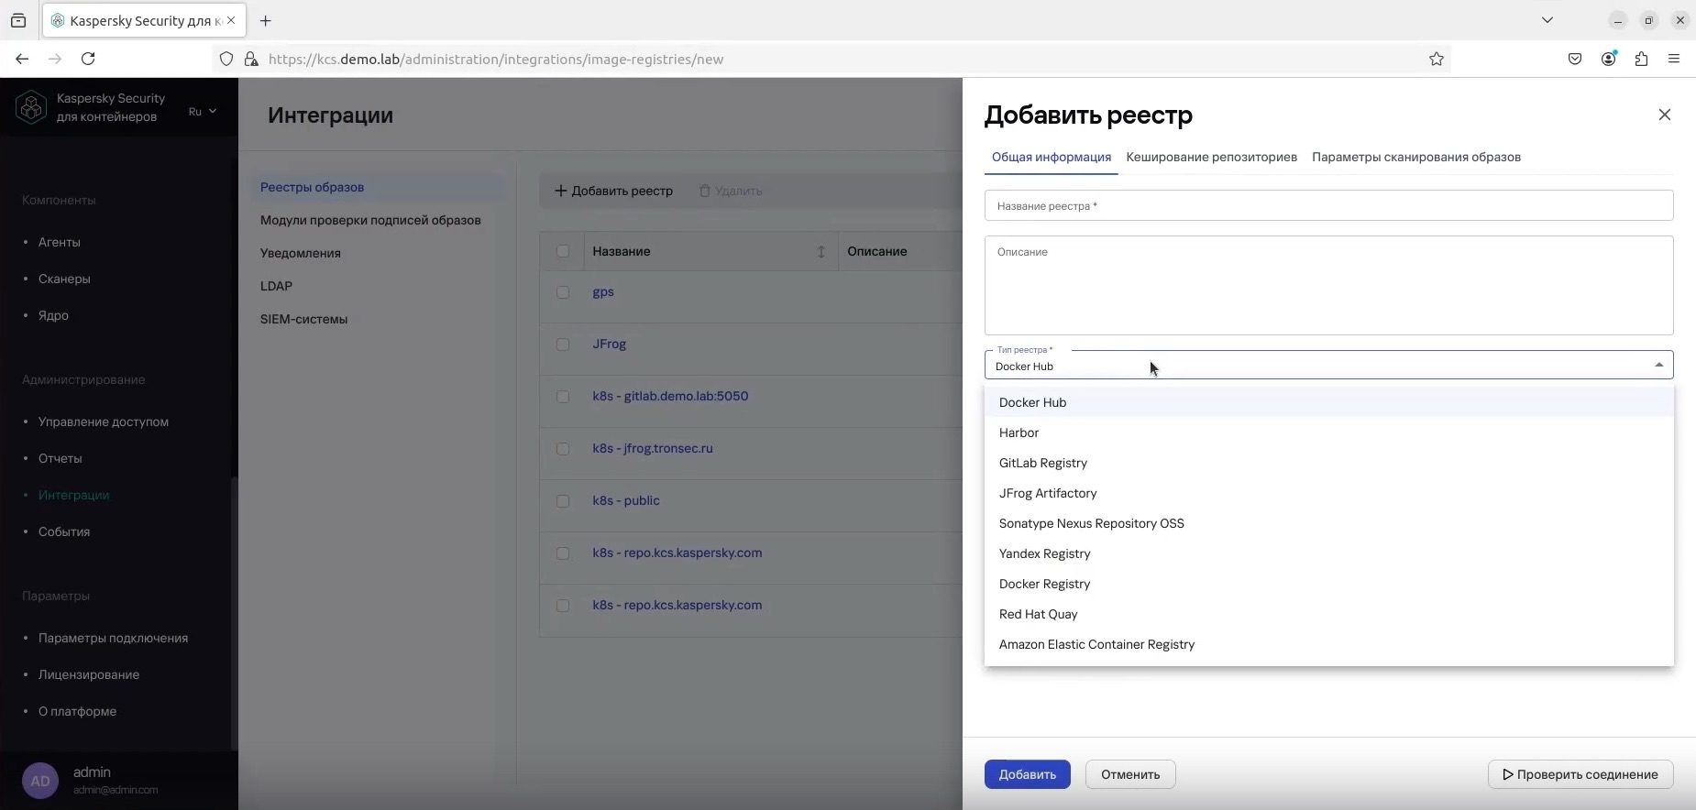
Task: Open the JFrog registry link
Action: 610,345
